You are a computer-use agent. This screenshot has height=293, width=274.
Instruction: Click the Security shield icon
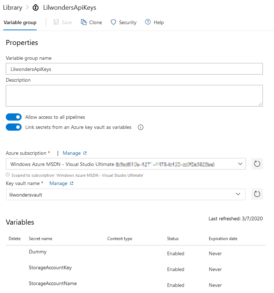pyautogui.click(x=113, y=22)
